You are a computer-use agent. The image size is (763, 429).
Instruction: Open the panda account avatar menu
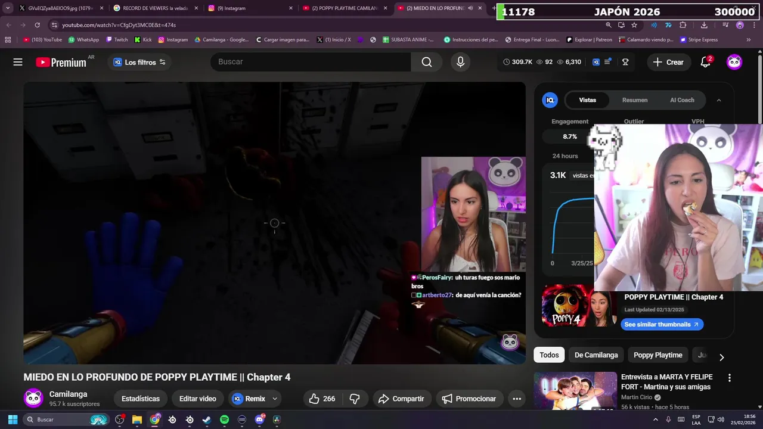click(734, 62)
